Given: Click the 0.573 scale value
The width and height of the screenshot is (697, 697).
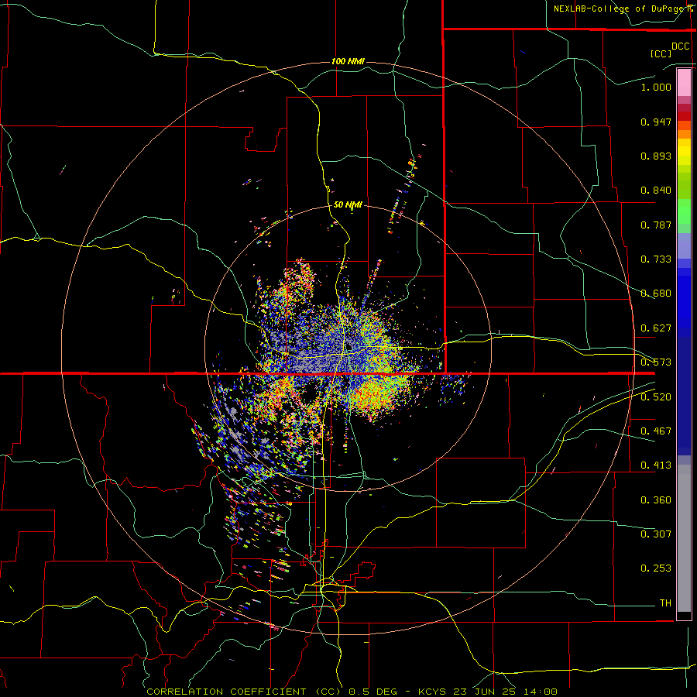Looking at the screenshot, I should tap(656, 362).
